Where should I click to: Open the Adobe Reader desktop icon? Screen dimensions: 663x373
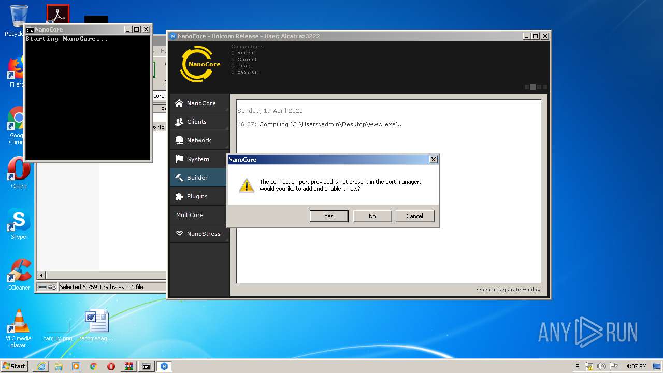coord(57,14)
